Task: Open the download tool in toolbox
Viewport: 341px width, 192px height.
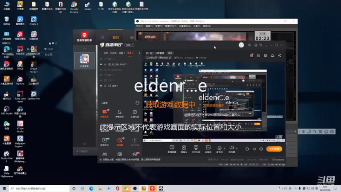Action: point(135,142)
